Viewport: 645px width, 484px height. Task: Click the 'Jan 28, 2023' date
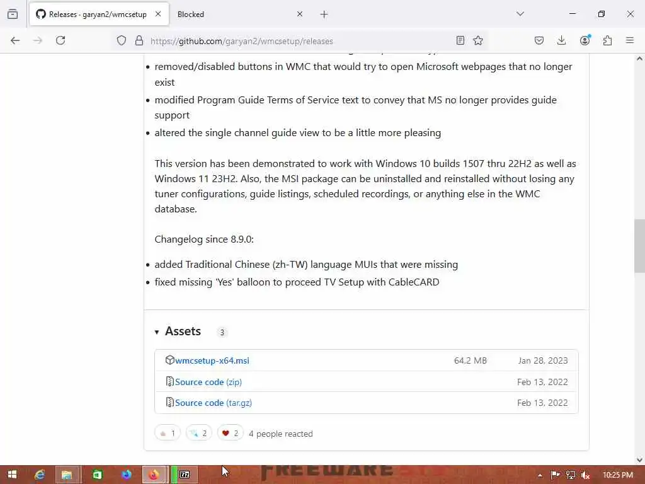coord(542,360)
